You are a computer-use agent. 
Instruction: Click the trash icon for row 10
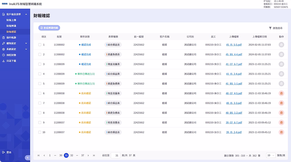coord(281,132)
